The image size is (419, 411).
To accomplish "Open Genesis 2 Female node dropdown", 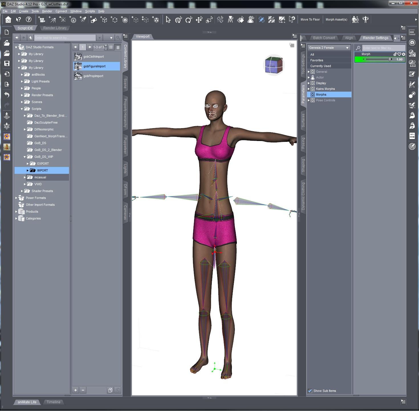I will [x=329, y=48].
